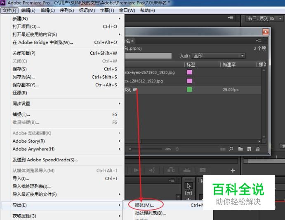Click the New Item icon in project panel
This screenshot has width=285, height=220.
(x=249, y=149)
